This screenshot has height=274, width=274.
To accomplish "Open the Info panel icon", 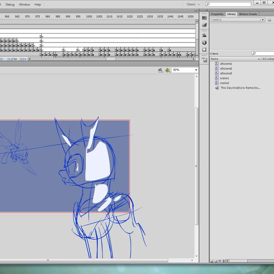I will 204,42.
